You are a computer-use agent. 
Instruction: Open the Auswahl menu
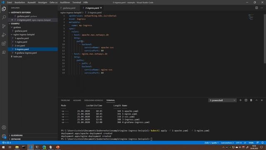(32, 2)
